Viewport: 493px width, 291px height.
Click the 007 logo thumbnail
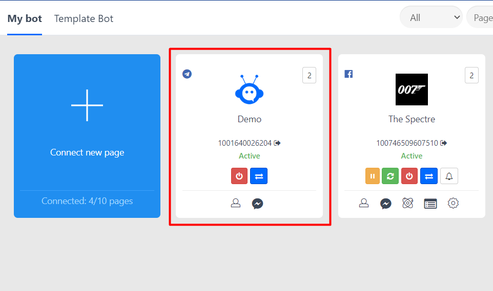point(412,89)
